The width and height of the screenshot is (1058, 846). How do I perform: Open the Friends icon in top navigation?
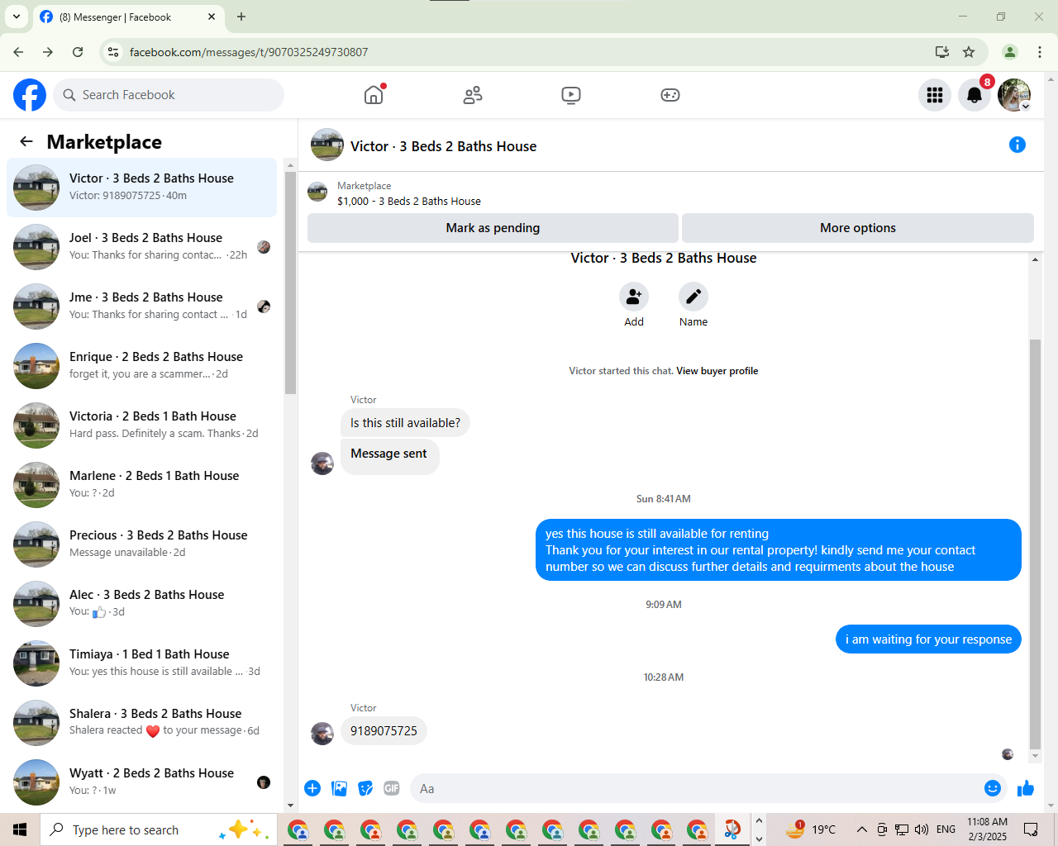tap(473, 95)
